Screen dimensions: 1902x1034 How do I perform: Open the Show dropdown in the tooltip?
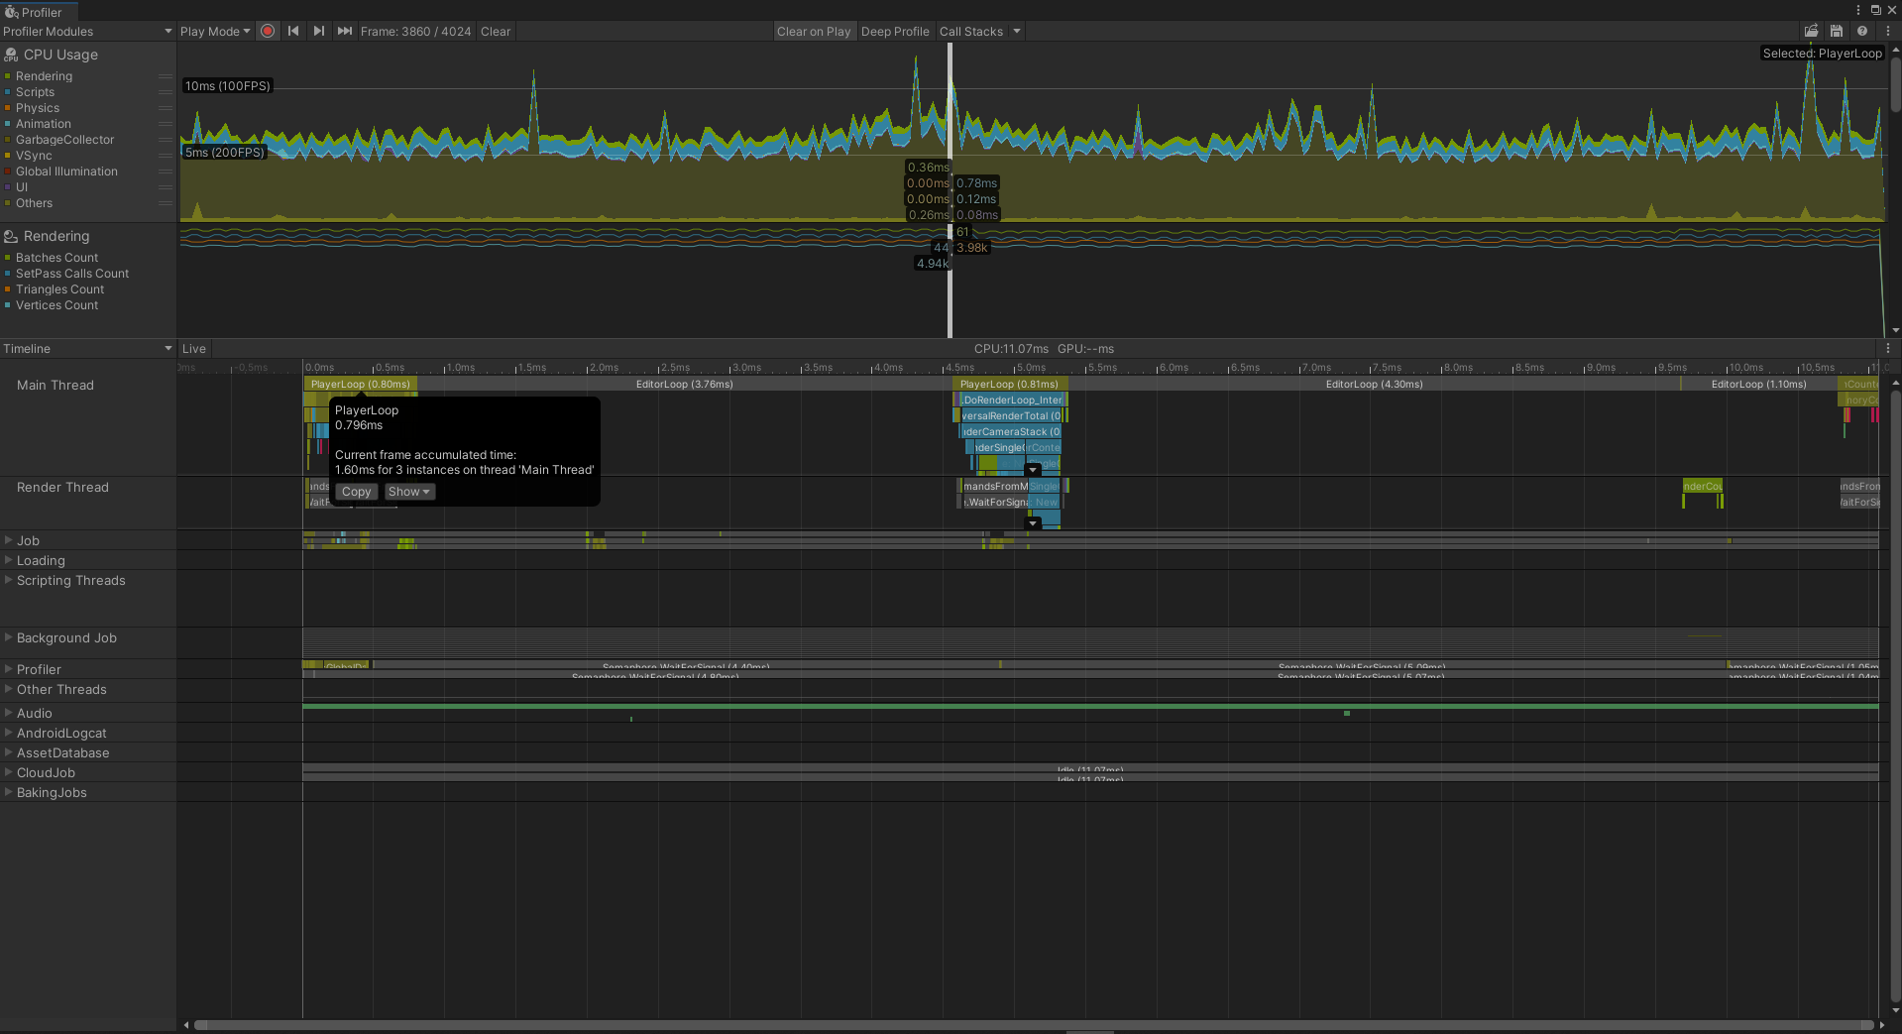click(409, 492)
